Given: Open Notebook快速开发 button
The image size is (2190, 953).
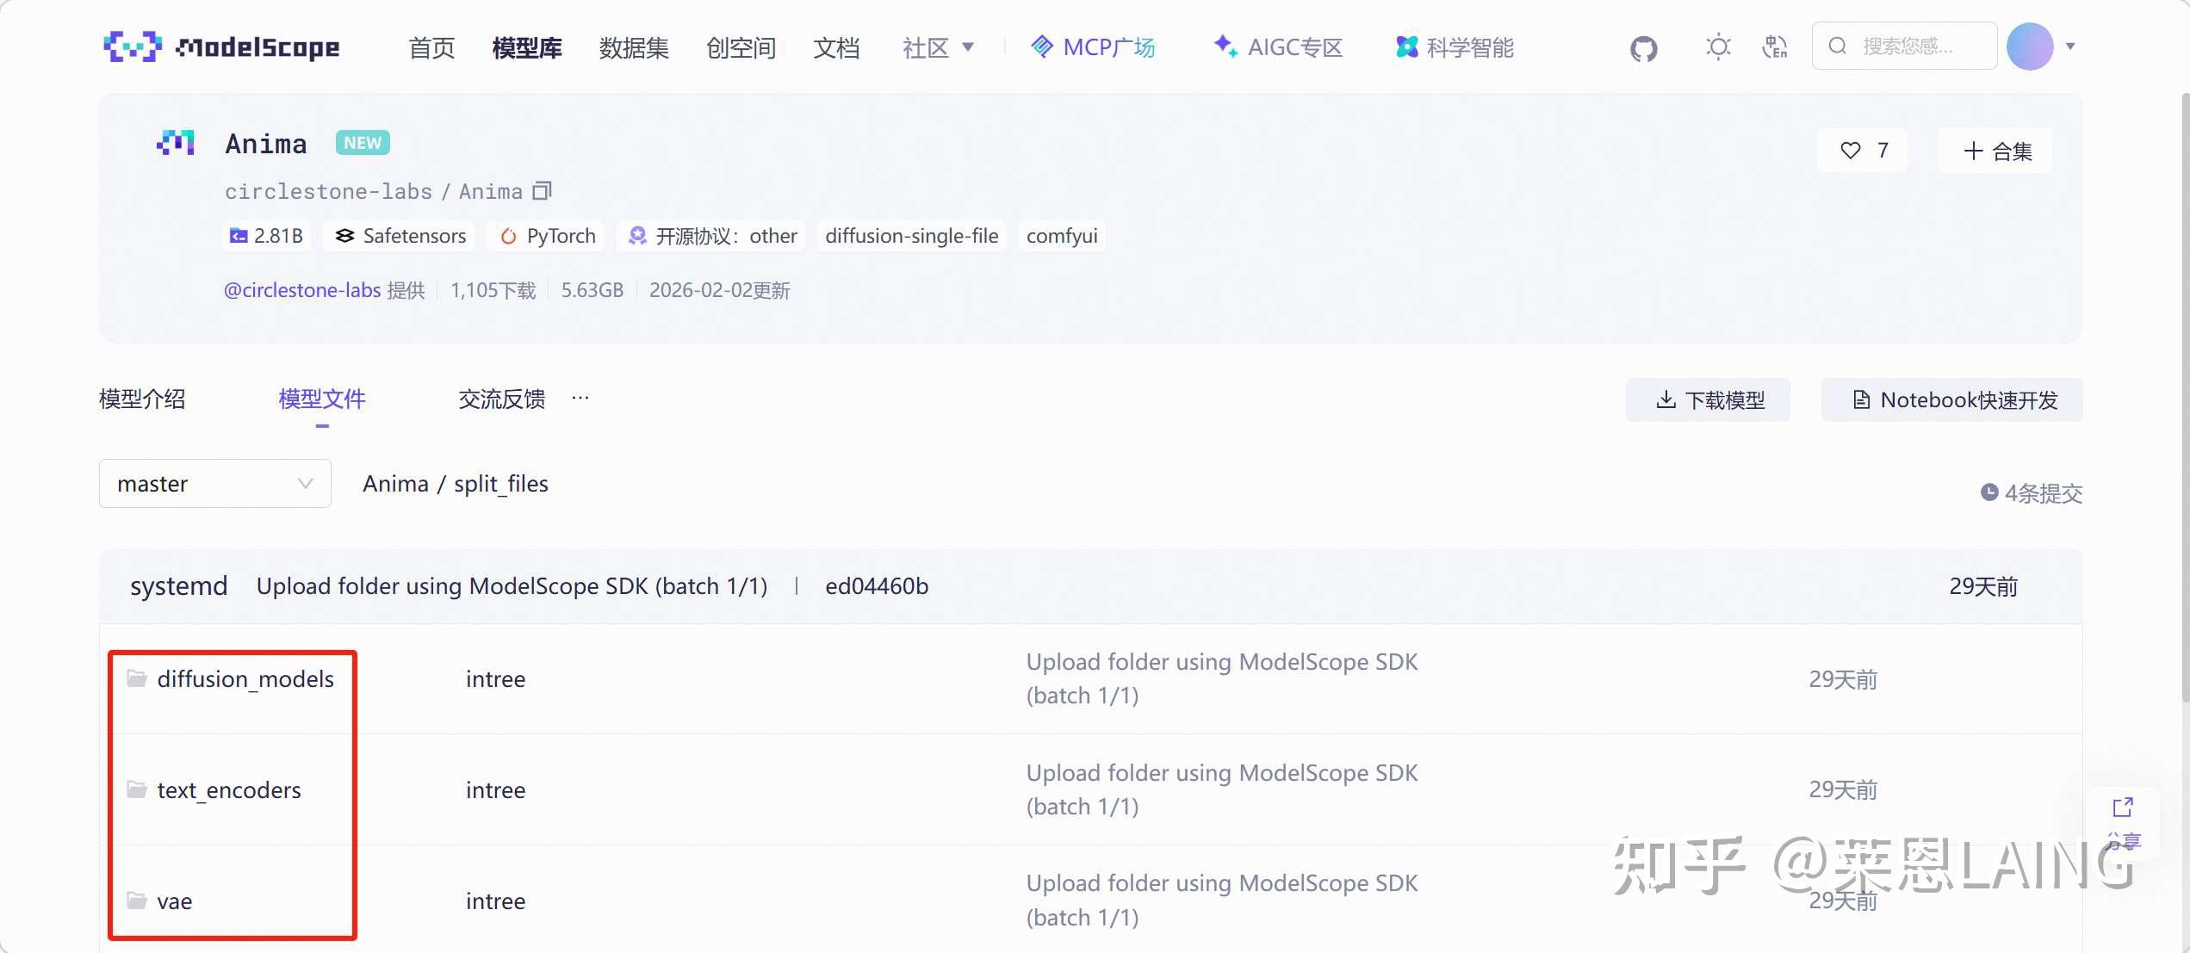Looking at the screenshot, I should point(1952,399).
